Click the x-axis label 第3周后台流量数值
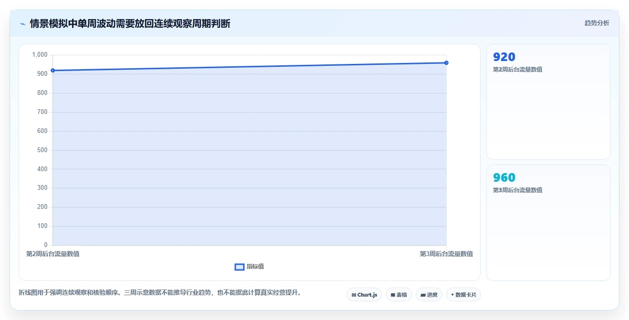 pyautogui.click(x=446, y=254)
